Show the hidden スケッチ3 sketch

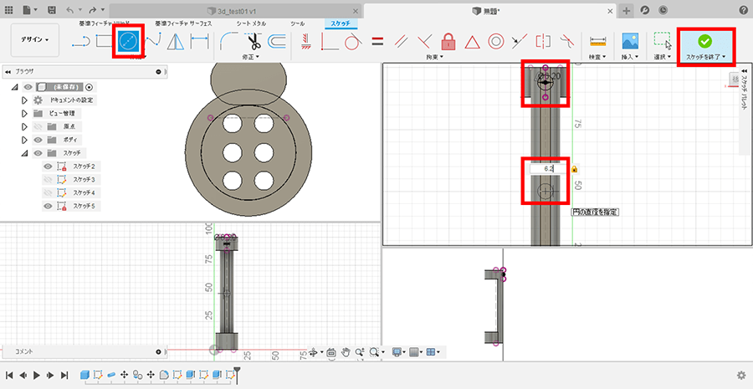click(48, 180)
